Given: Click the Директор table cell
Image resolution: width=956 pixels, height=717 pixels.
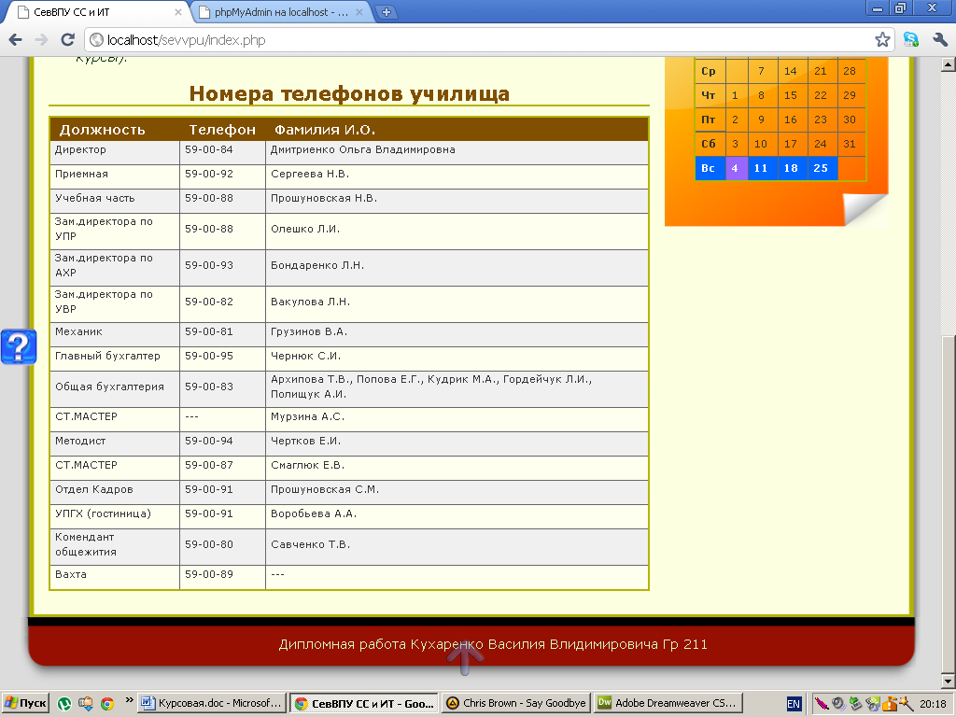Looking at the screenshot, I should tap(115, 152).
